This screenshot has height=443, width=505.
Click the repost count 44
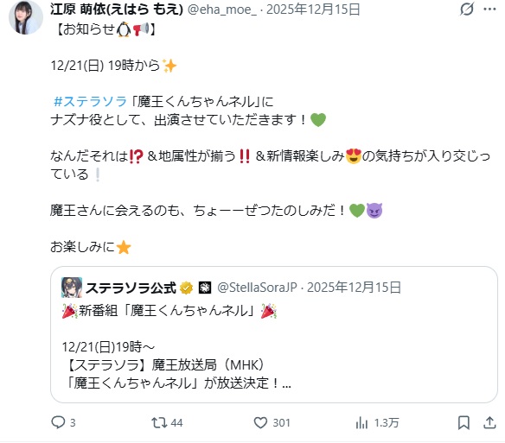pyautogui.click(x=176, y=423)
